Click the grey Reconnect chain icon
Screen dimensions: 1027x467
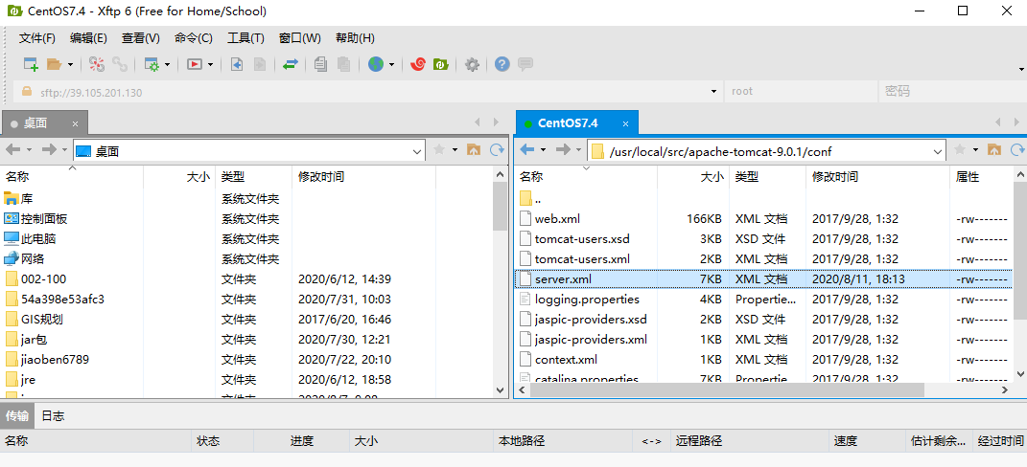pos(119,64)
